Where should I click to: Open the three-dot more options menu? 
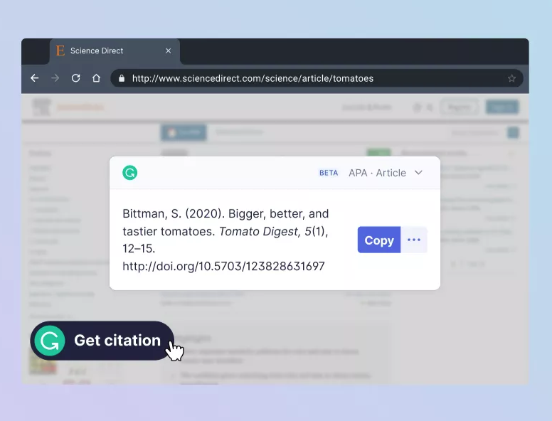pos(414,240)
